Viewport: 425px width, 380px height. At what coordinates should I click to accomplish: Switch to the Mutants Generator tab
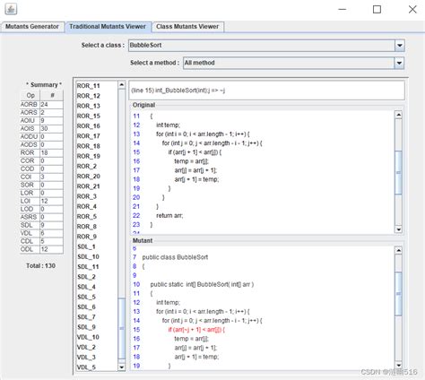32,27
